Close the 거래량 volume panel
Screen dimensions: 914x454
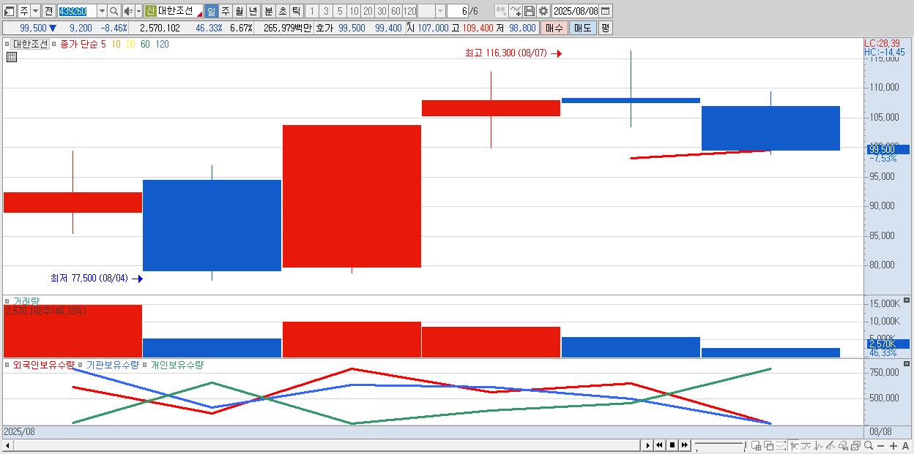tap(906, 300)
